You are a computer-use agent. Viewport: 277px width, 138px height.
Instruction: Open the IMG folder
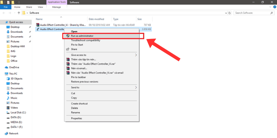[13, 51]
